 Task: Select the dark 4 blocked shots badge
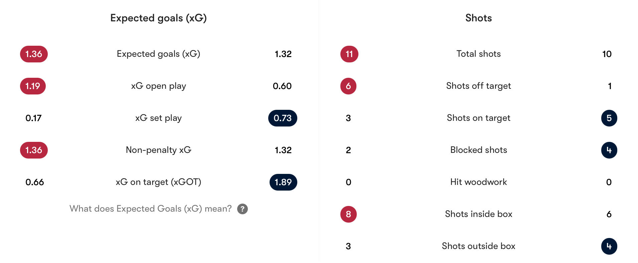[609, 150]
